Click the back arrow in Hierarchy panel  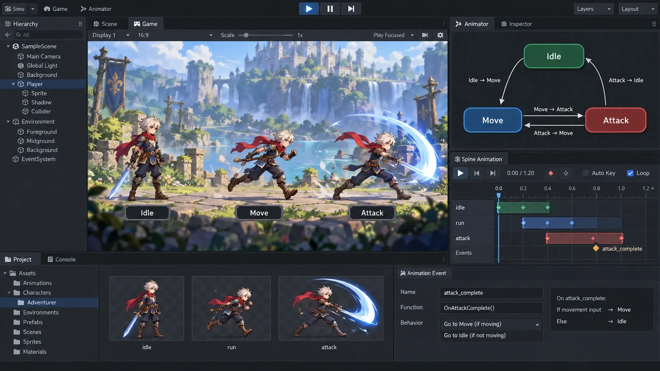click(x=7, y=35)
